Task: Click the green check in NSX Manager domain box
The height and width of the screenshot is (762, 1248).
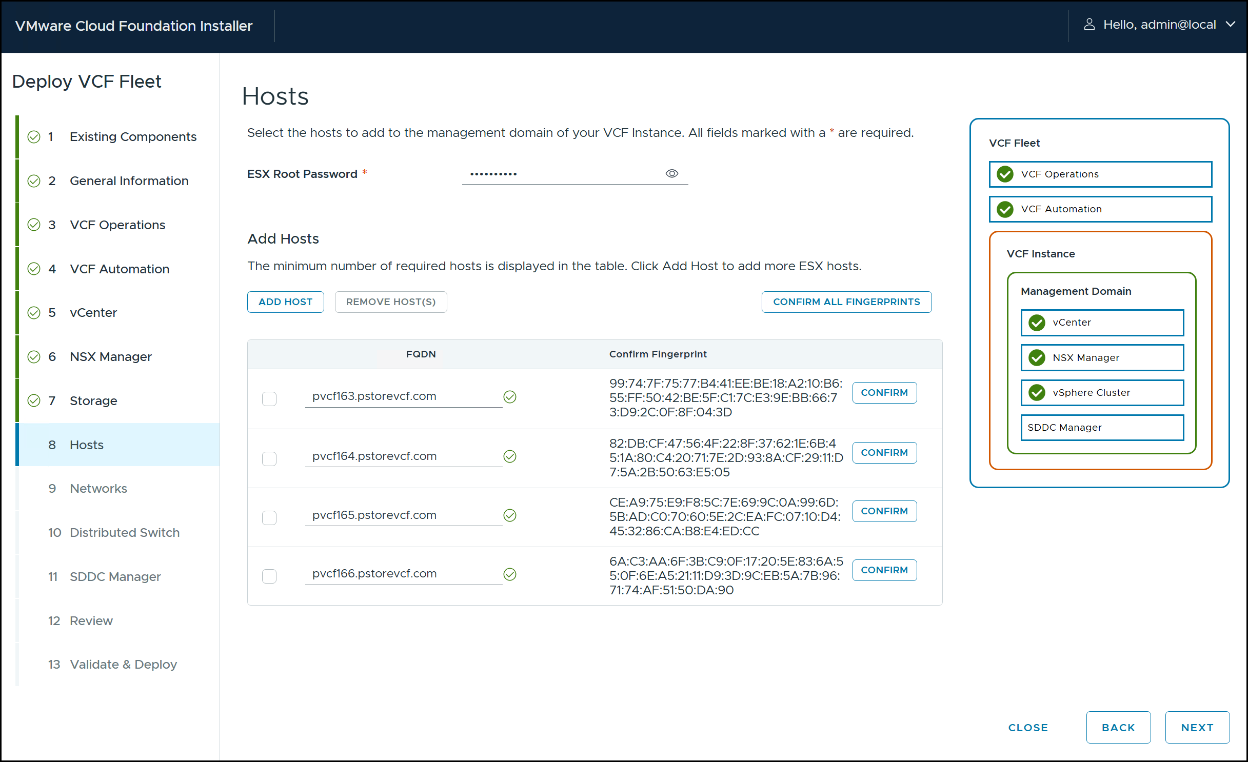Action: click(x=1037, y=357)
